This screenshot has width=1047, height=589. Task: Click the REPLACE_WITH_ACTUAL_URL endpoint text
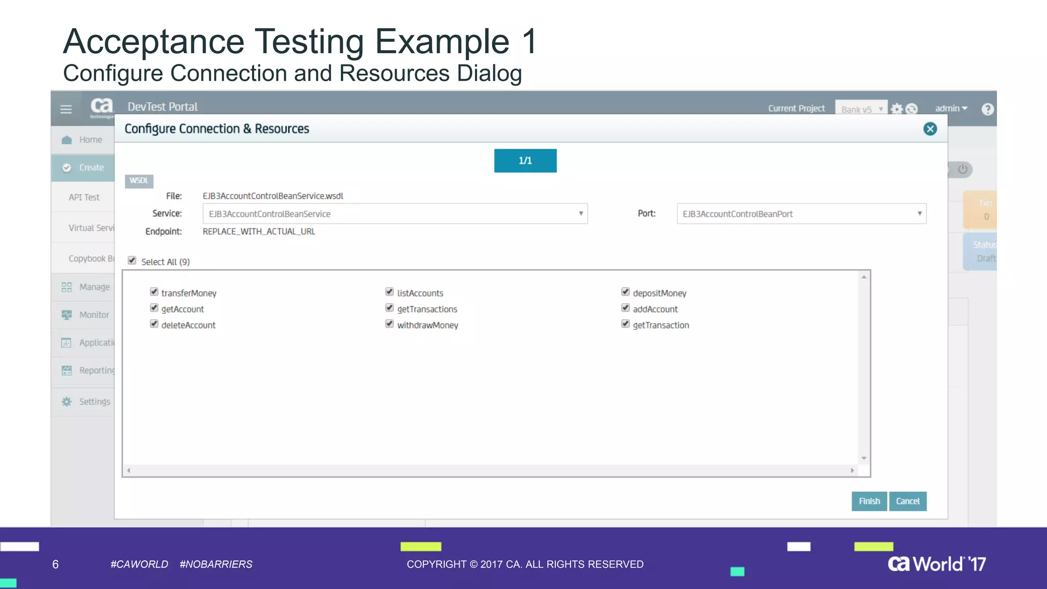[x=259, y=232]
